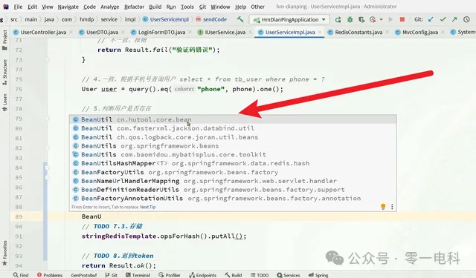Open HmDianPingApplication run configuration dropdown
Screen dimensions: 476x278
pos(289,20)
